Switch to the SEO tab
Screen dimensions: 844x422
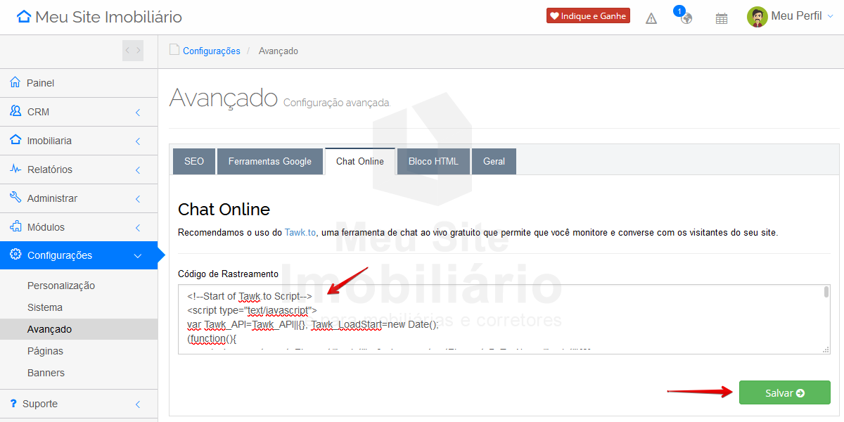pyautogui.click(x=194, y=161)
